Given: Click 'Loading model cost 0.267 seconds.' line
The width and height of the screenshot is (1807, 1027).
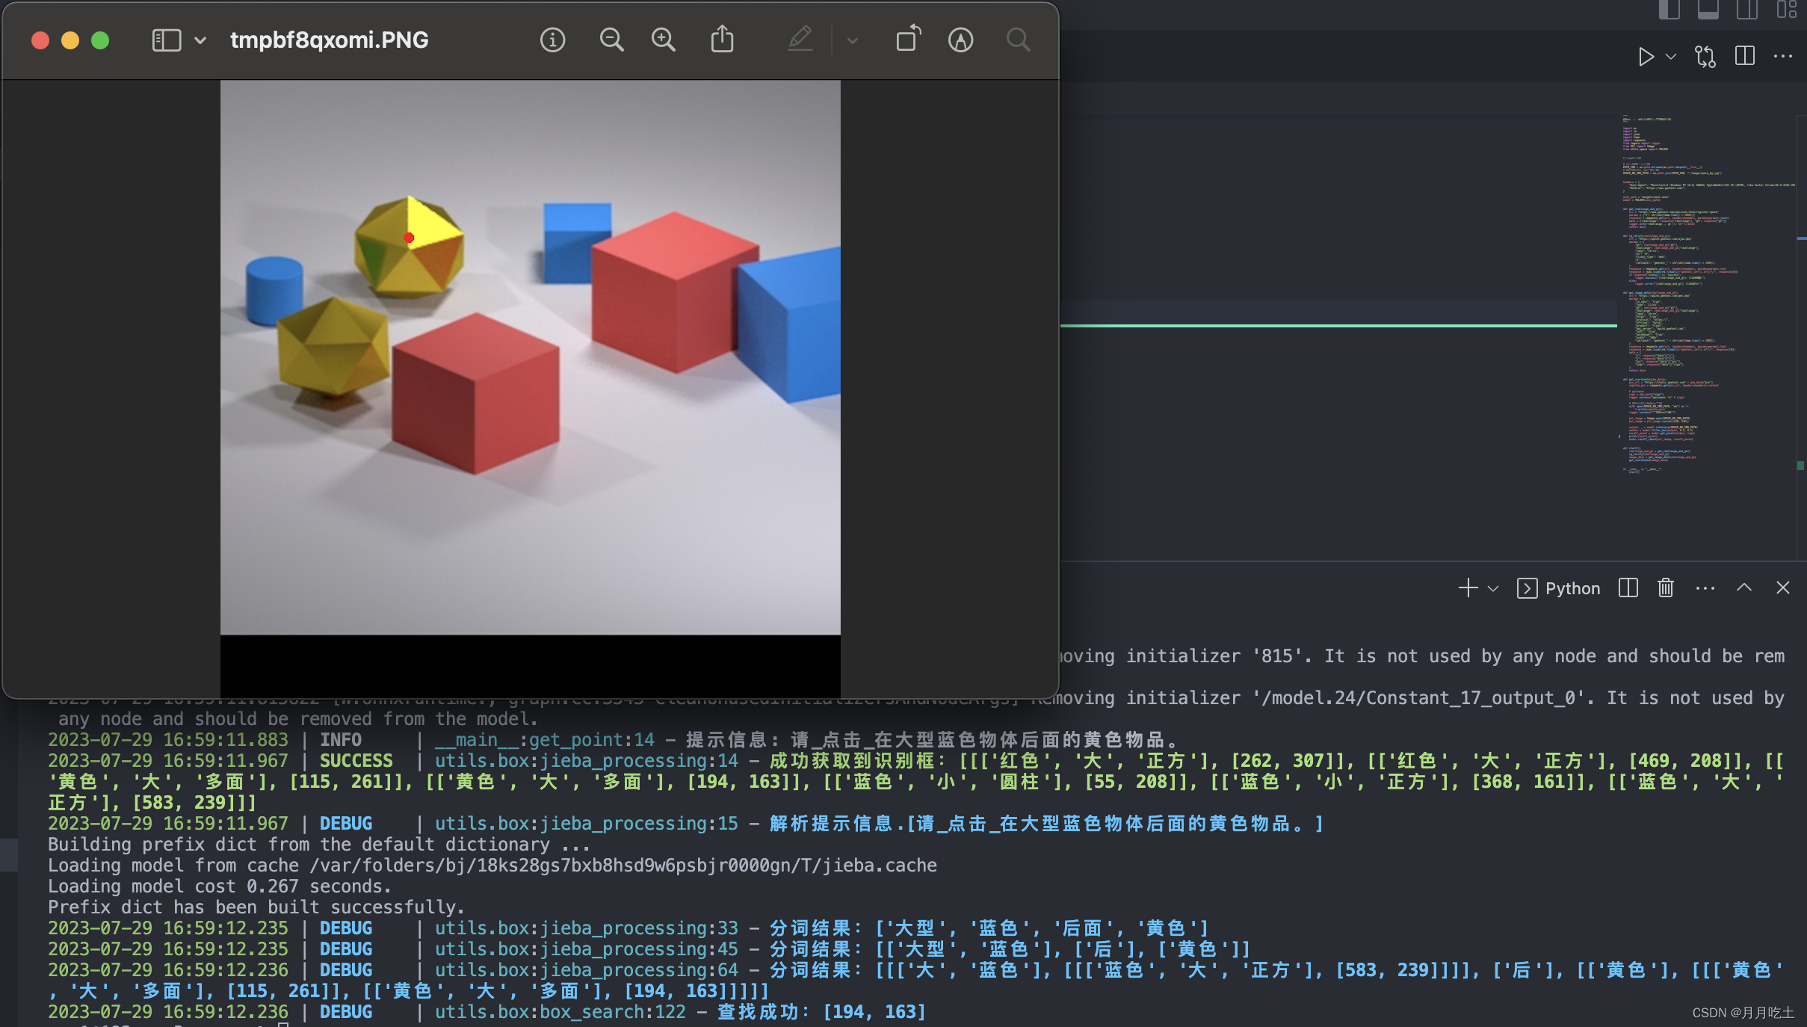Looking at the screenshot, I should (x=220, y=886).
